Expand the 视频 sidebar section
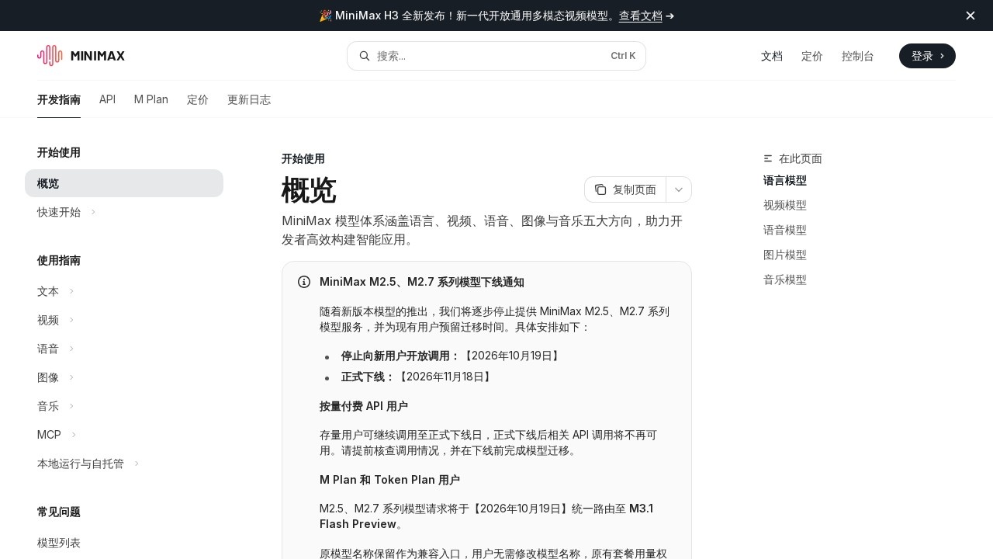The image size is (993, 559). (x=71, y=320)
